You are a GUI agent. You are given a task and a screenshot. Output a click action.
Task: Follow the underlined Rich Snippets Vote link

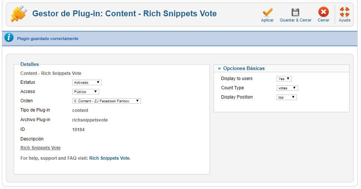click(x=40, y=148)
